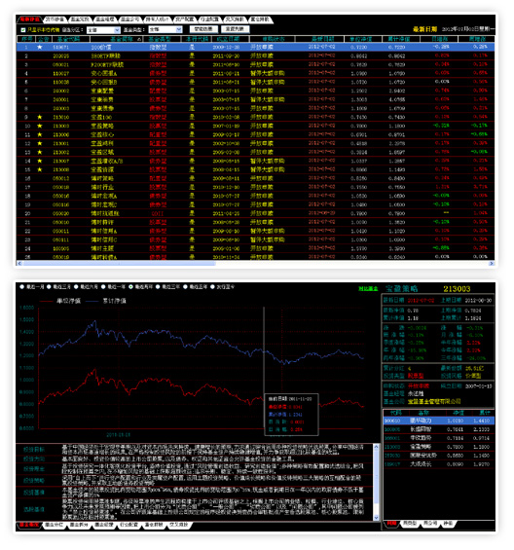
Task: Click the description panel's scroll-up arrow
Action: pyautogui.click(x=376, y=447)
